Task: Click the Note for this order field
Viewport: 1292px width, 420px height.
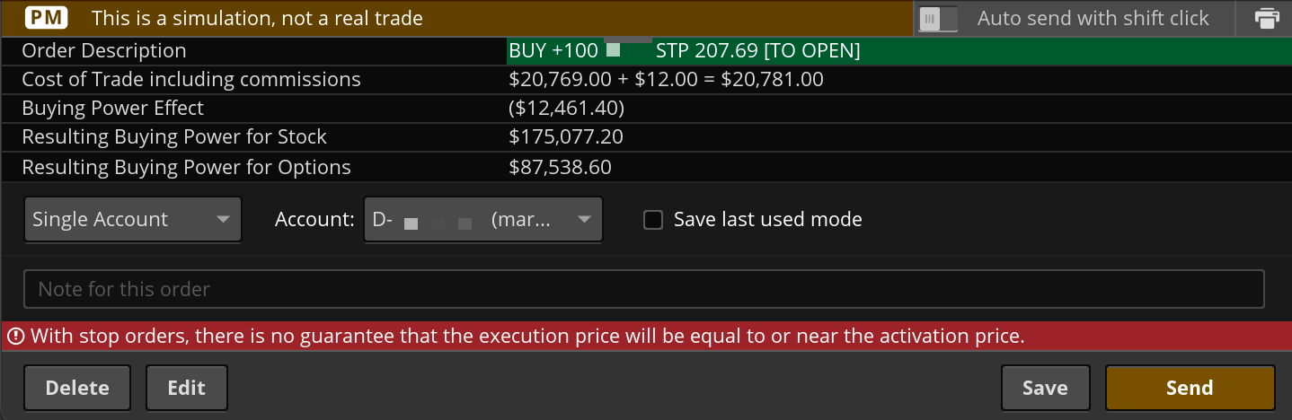Action: coord(643,289)
